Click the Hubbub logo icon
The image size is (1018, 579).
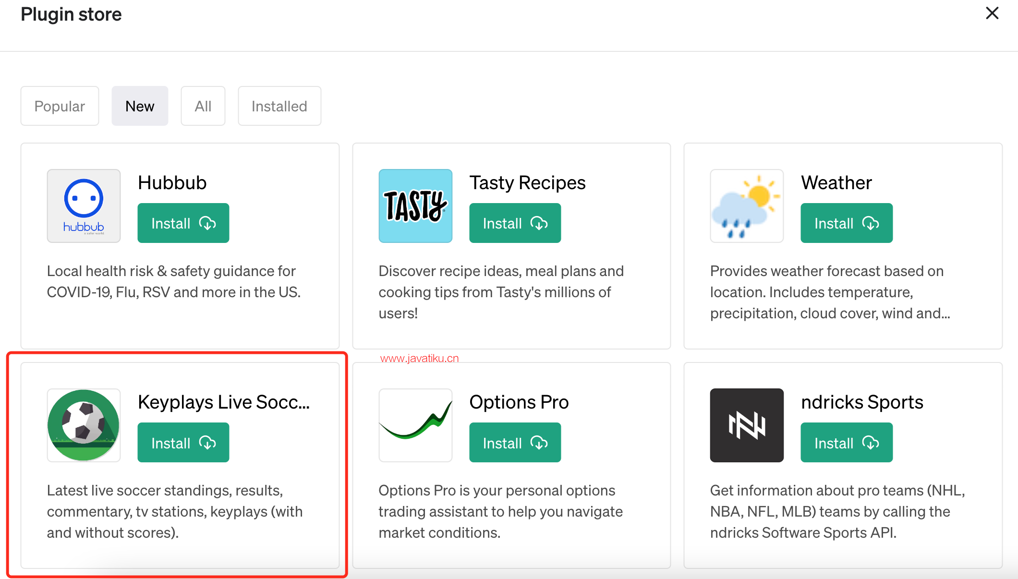[x=84, y=206]
